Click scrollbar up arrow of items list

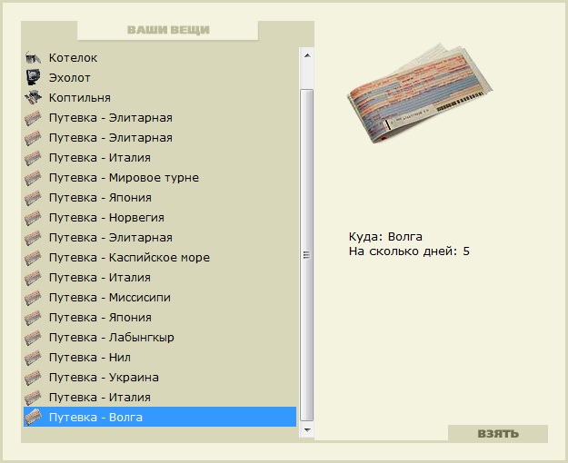[x=307, y=55]
